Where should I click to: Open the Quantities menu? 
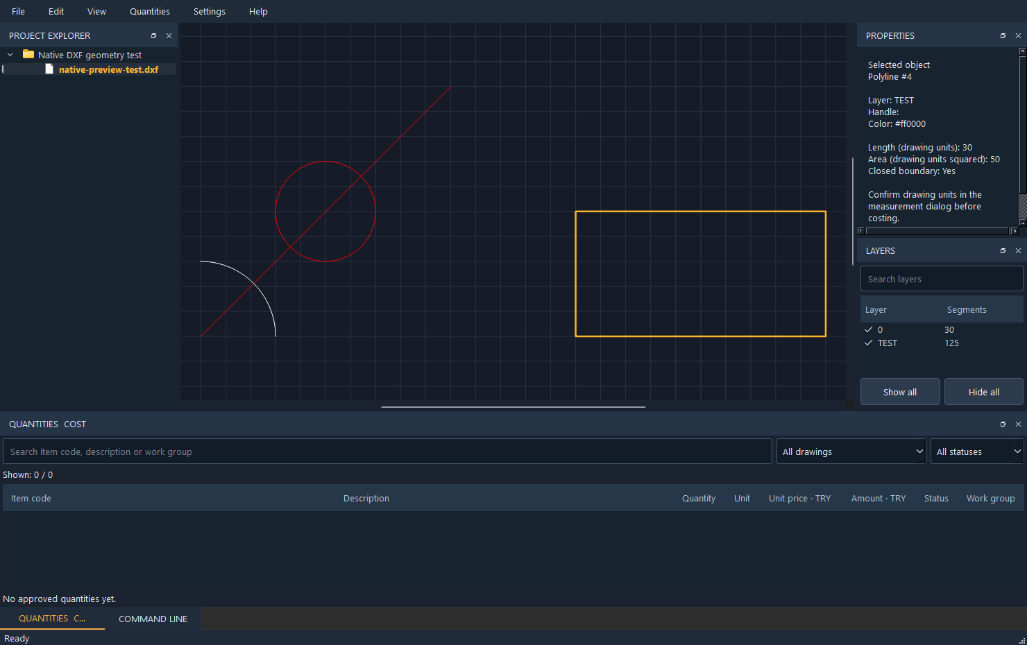tap(150, 11)
